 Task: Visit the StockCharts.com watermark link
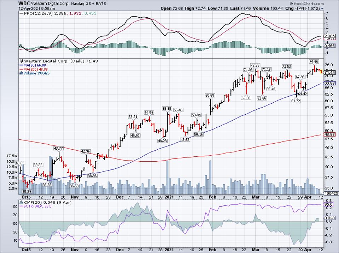[306, 3]
